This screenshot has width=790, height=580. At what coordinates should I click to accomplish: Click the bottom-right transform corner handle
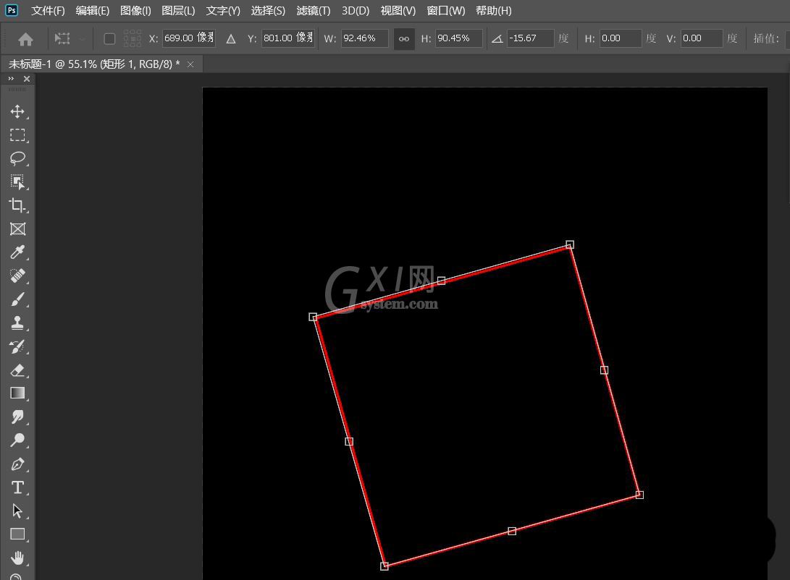tap(639, 495)
